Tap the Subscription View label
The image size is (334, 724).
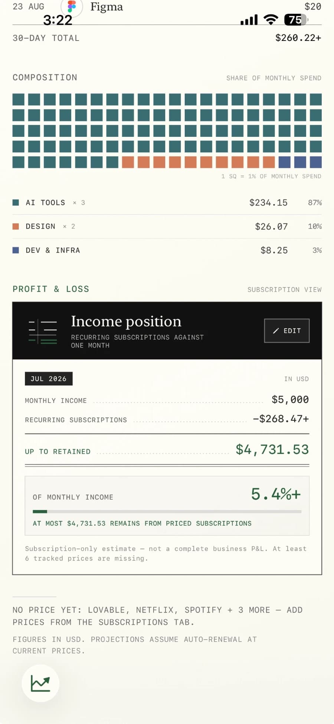(x=285, y=290)
